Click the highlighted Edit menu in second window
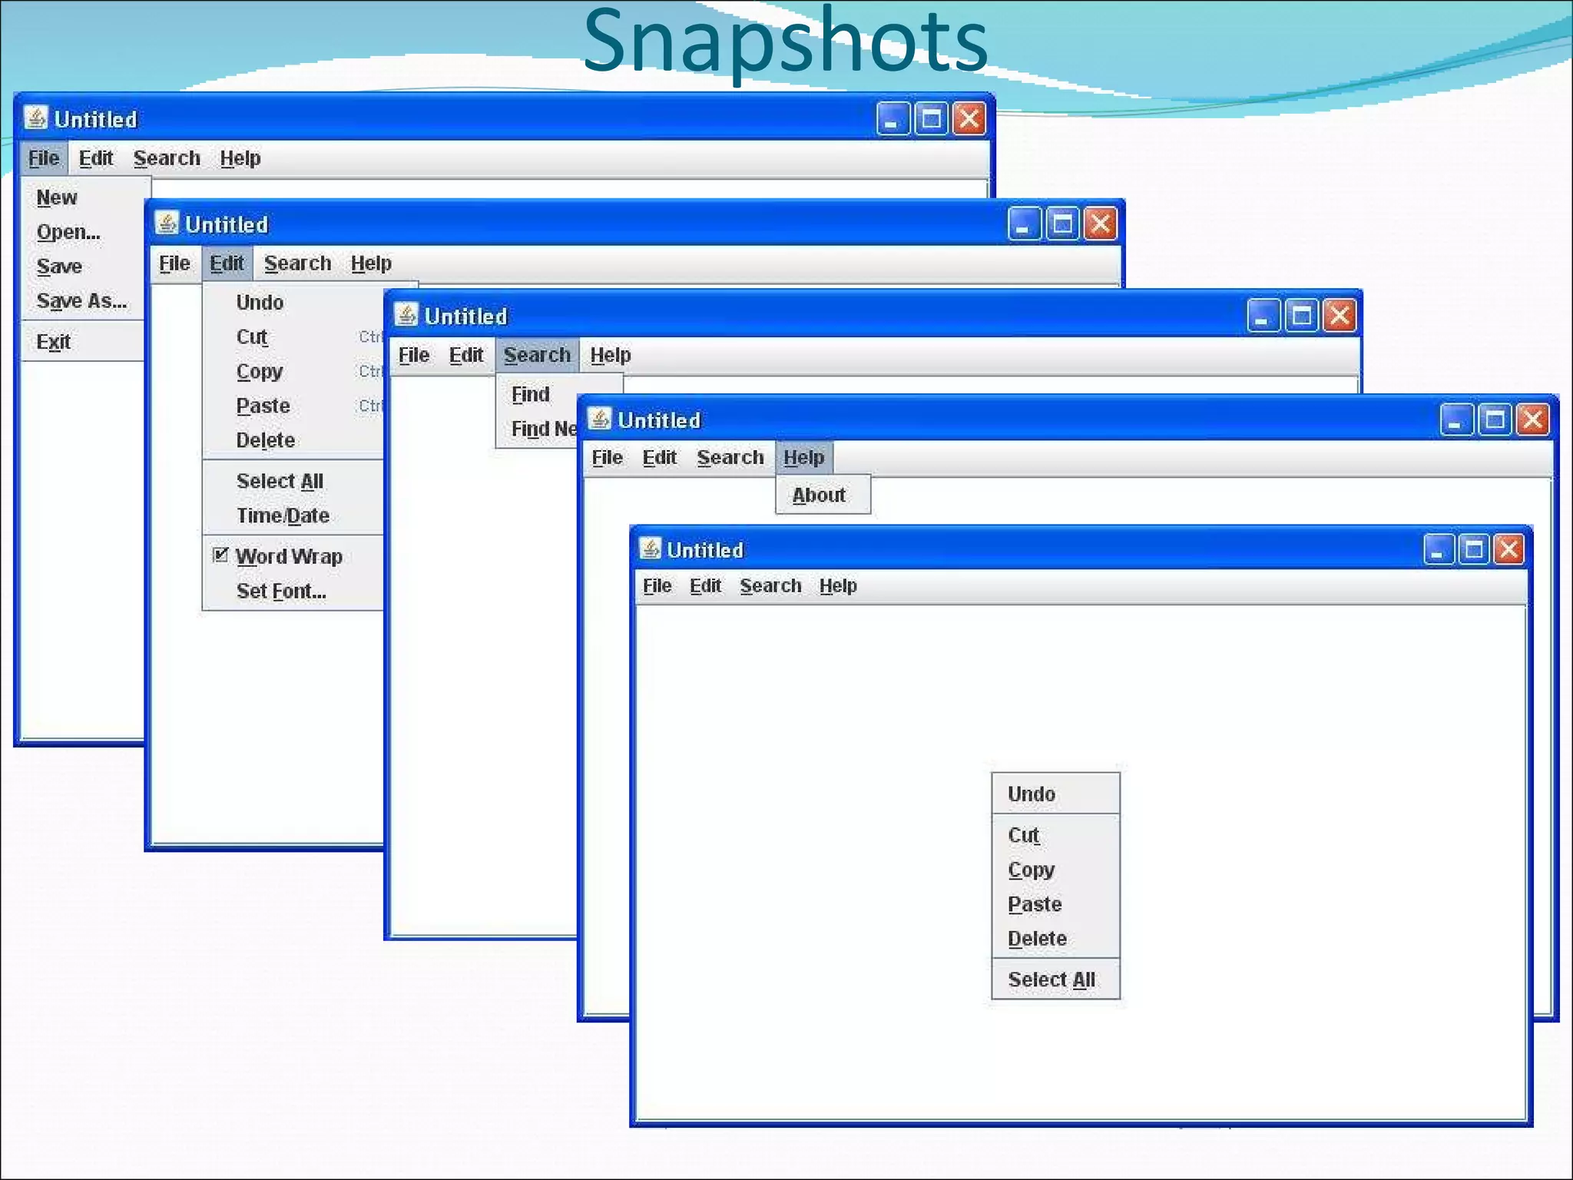The height and width of the screenshot is (1180, 1573). pos(227,264)
